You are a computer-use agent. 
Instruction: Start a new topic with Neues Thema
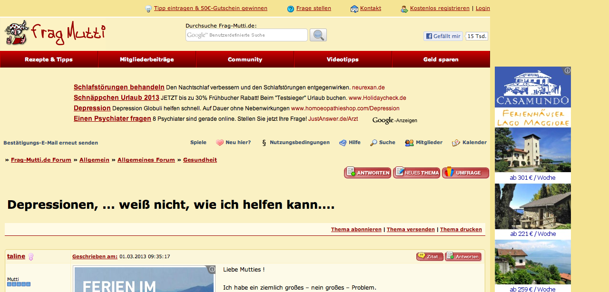(416, 173)
